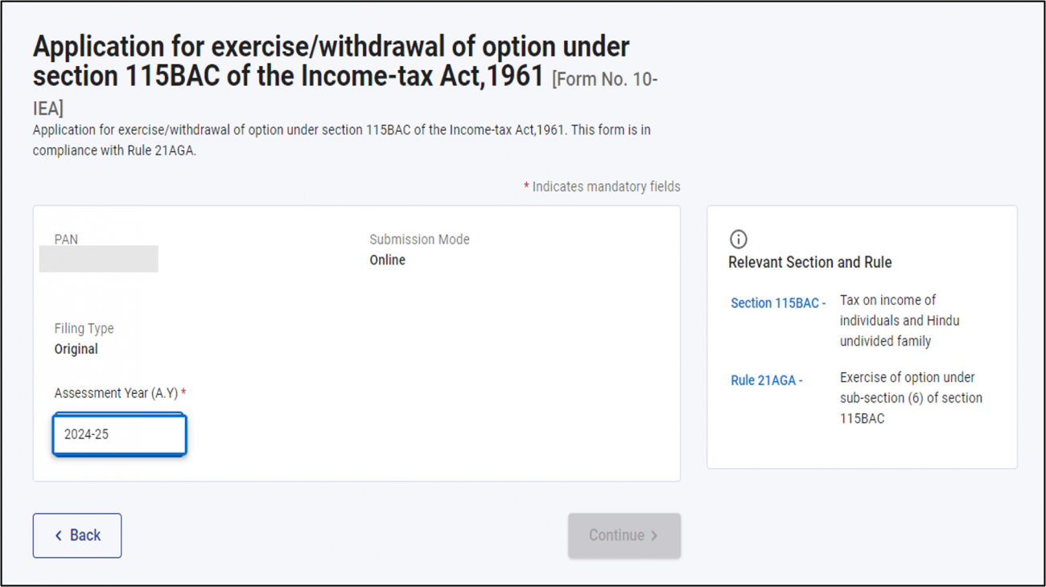
Task: Click inside the highlighted 2024-25 input box
Action: (119, 433)
